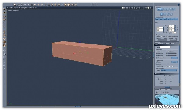This screenshot has width=183, height=110.
Task: Click the camera icon in left toolbar
Action: 4,51
